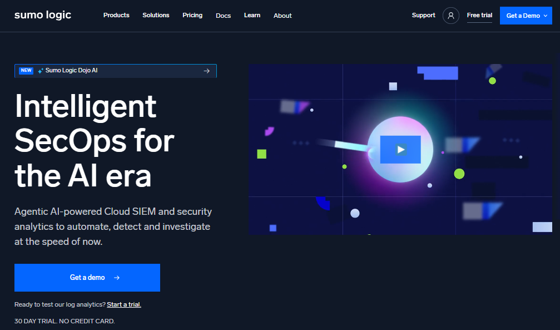Expand the About menu
This screenshot has width=560, height=330.
[x=283, y=16]
